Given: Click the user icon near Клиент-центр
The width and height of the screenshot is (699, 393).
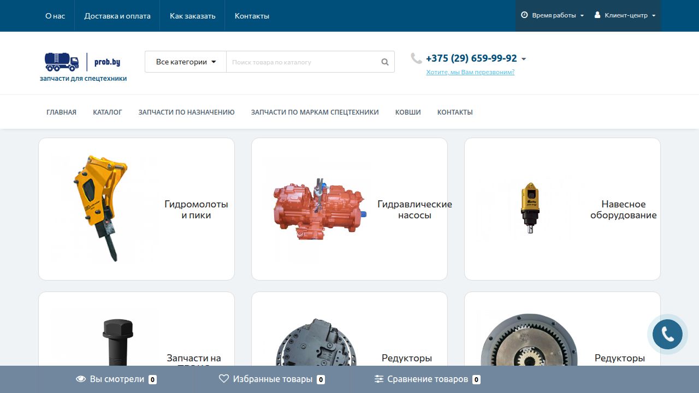Looking at the screenshot, I should pyautogui.click(x=597, y=15).
